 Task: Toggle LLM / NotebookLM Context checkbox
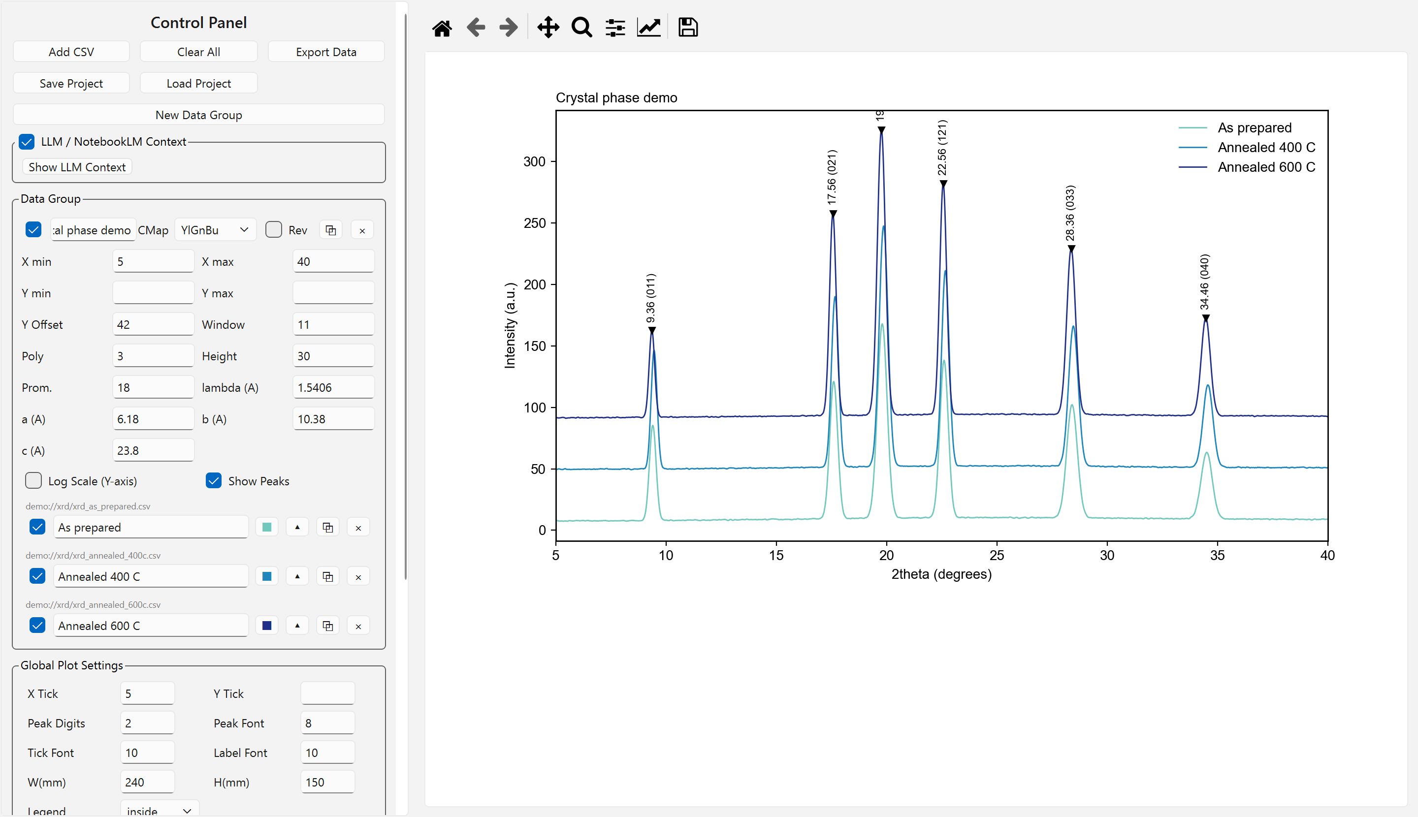(27, 142)
